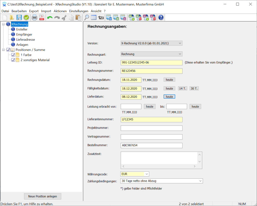Set Lieferdatum to today with heute button
Viewport: 257px width, 206px height.
pos(169,97)
